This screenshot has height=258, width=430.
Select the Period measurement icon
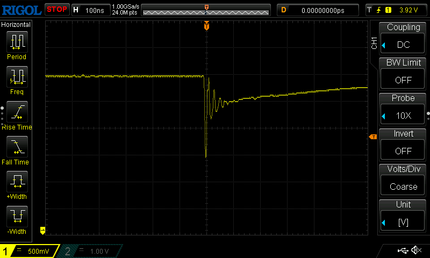click(x=17, y=42)
